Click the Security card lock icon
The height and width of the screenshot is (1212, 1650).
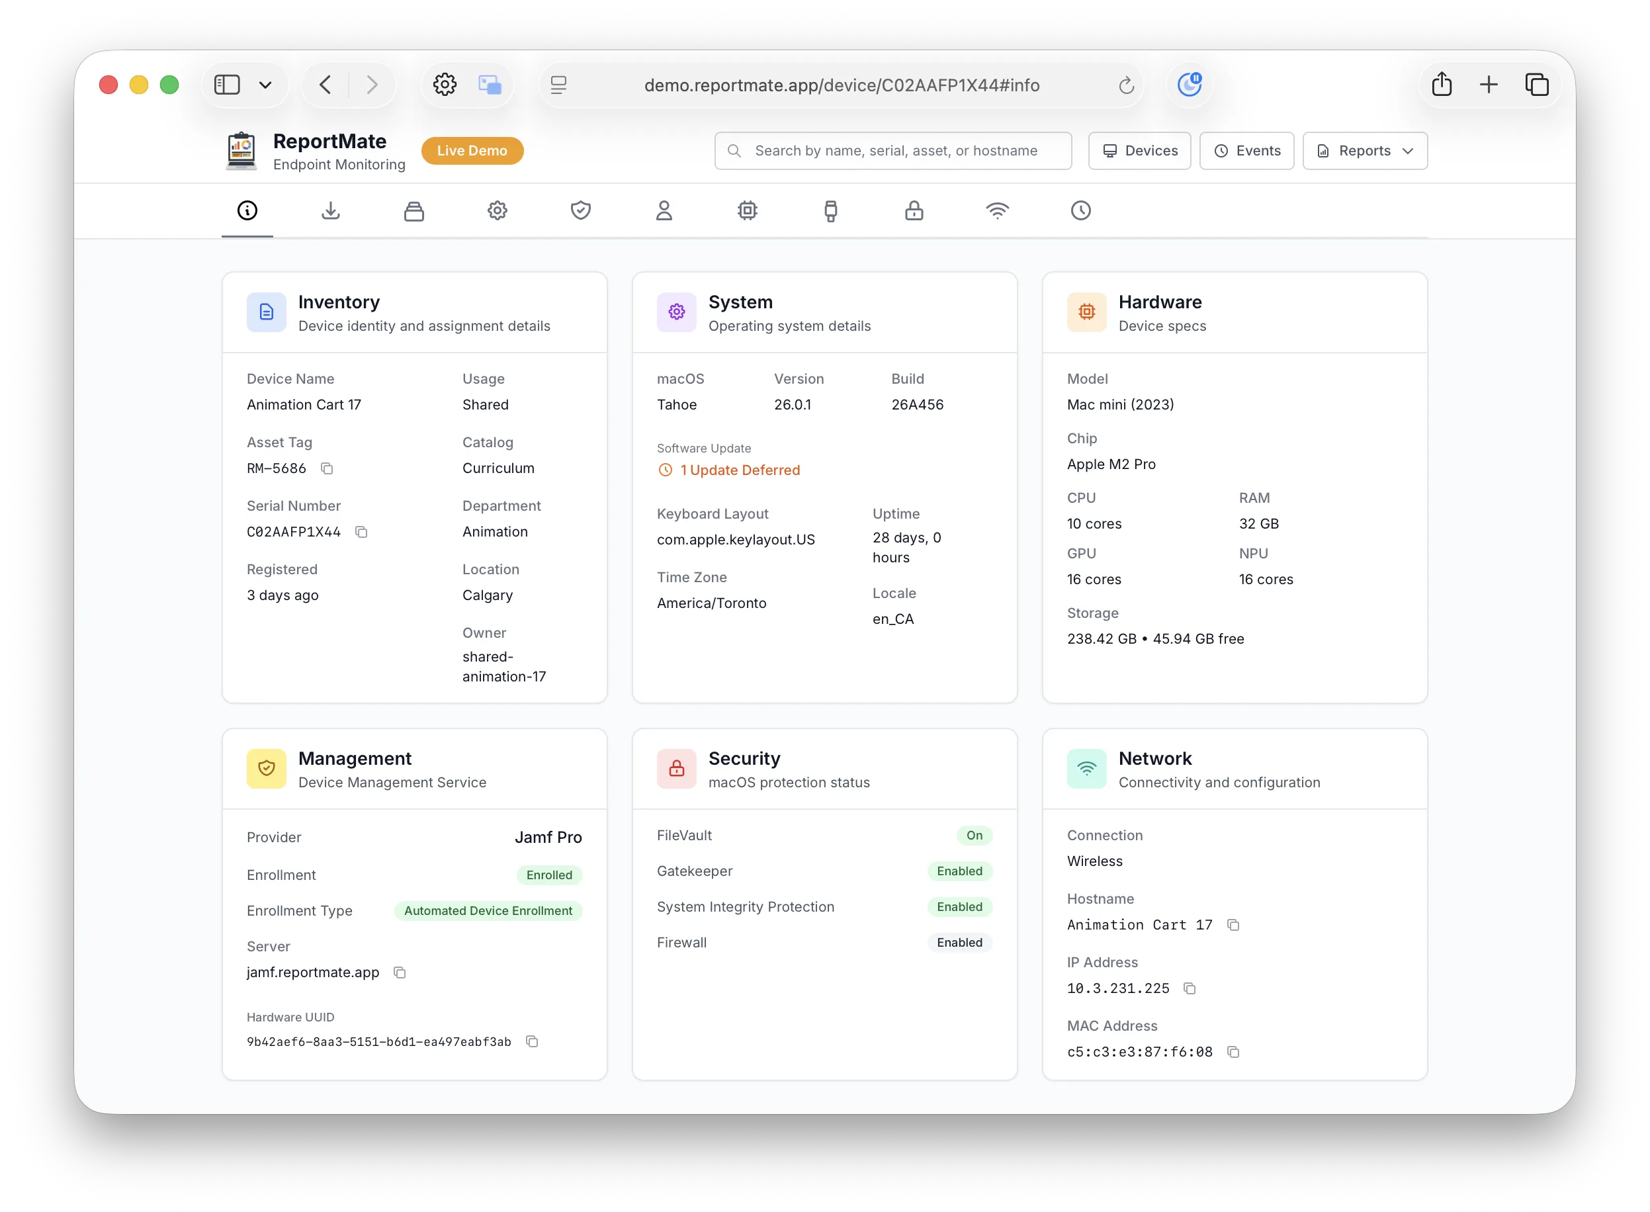tap(676, 769)
